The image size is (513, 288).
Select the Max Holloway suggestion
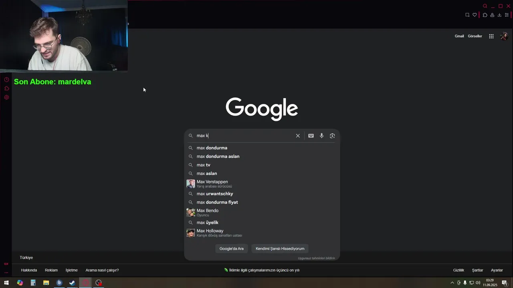(262, 233)
